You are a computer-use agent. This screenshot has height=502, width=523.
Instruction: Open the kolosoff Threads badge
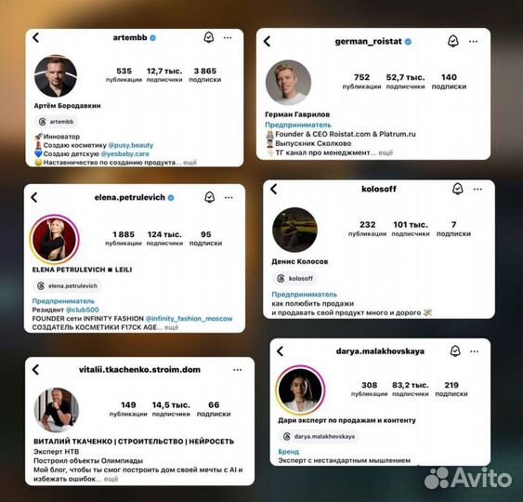pos(295,278)
